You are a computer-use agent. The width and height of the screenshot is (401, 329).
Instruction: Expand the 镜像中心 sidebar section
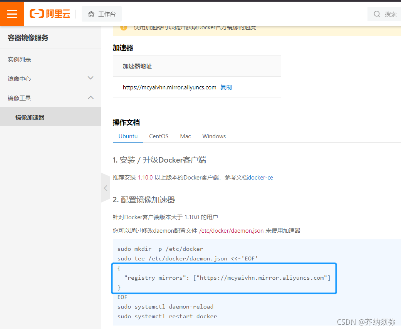[x=90, y=79]
